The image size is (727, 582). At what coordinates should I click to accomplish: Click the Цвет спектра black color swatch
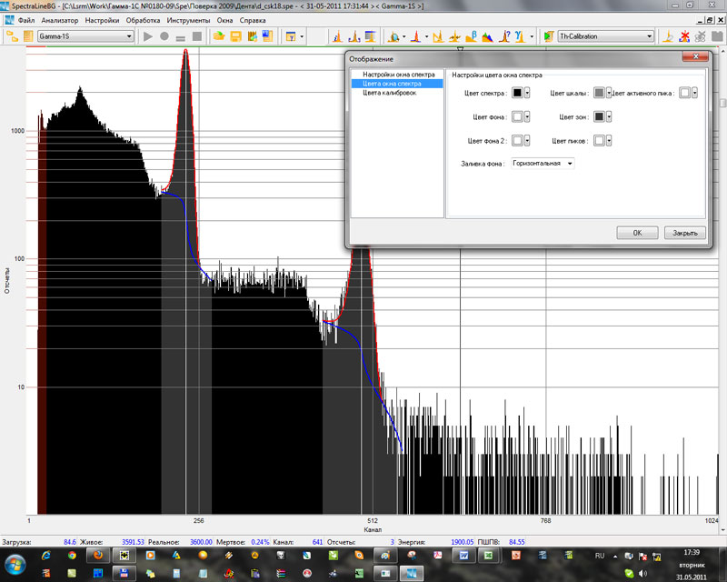pyautogui.click(x=517, y=92)
